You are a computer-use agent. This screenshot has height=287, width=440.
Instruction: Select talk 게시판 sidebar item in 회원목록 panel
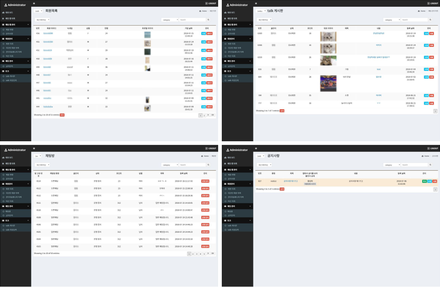pyautogui.click(x=12, y=76)
